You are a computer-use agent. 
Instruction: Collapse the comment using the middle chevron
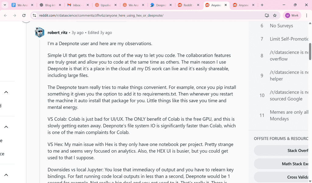[x=6, y=127]
